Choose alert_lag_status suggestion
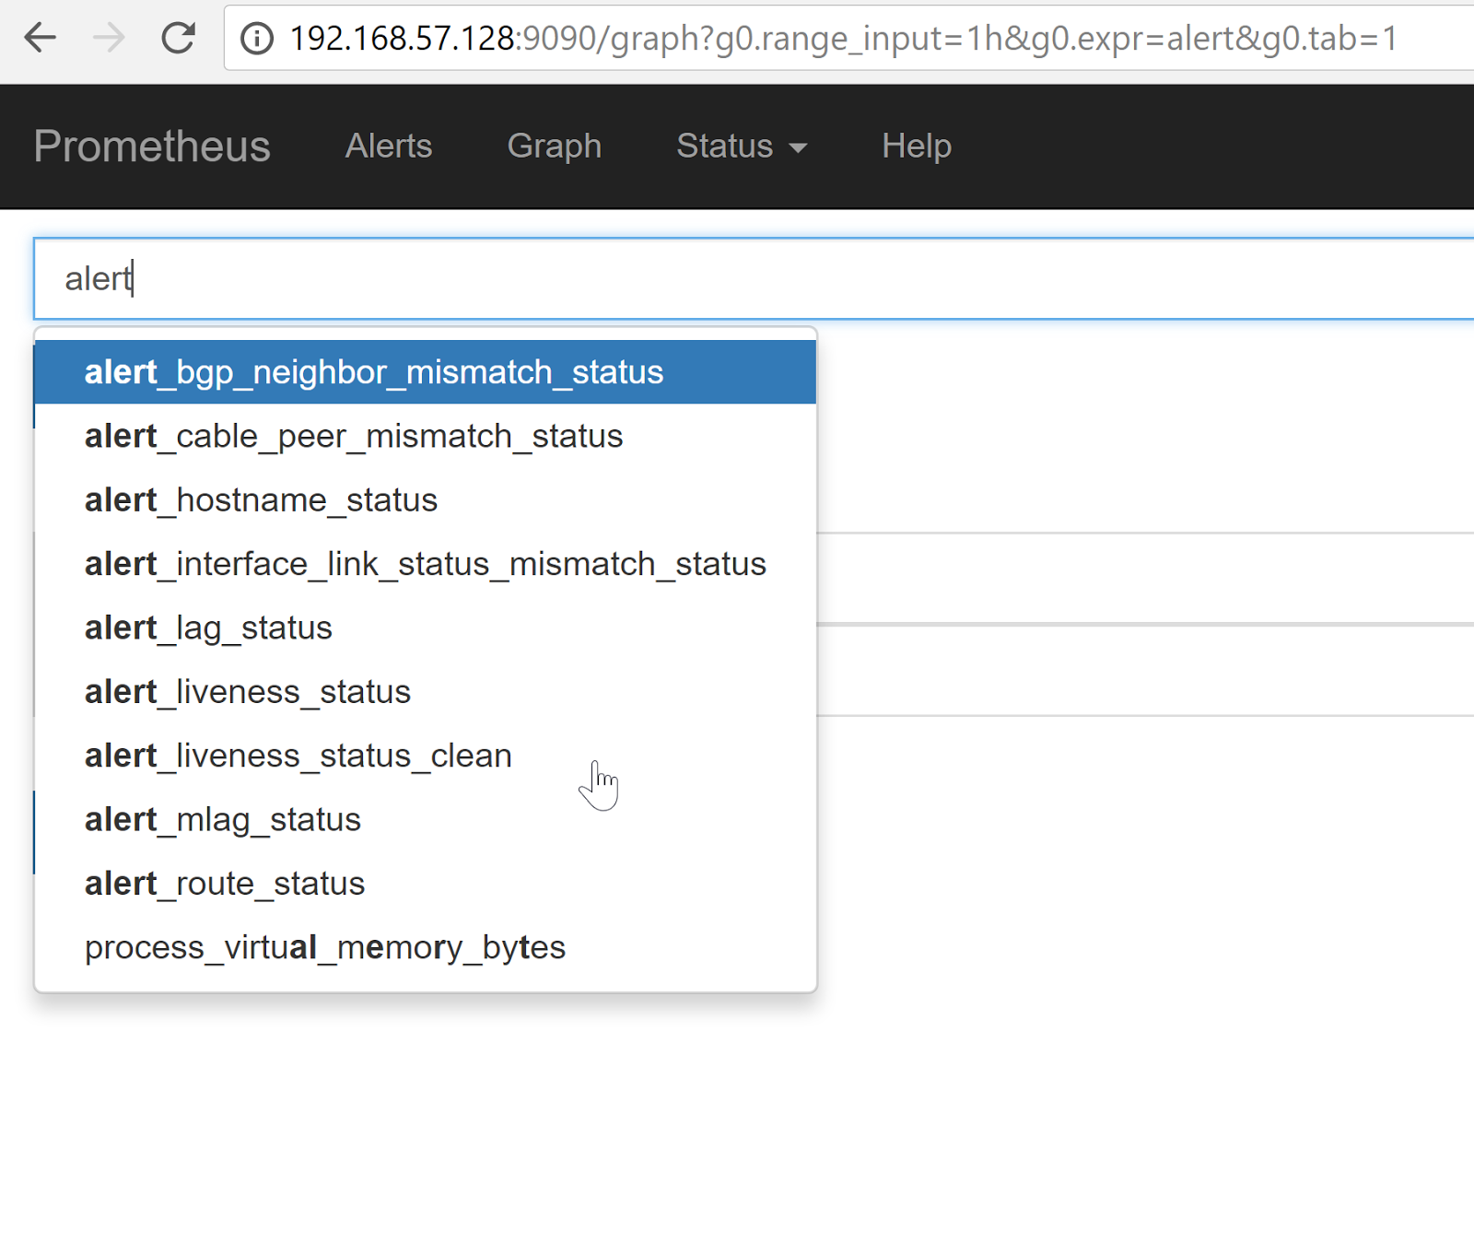The height and width of the screenshot is (1243, 1474). (208, 627)
